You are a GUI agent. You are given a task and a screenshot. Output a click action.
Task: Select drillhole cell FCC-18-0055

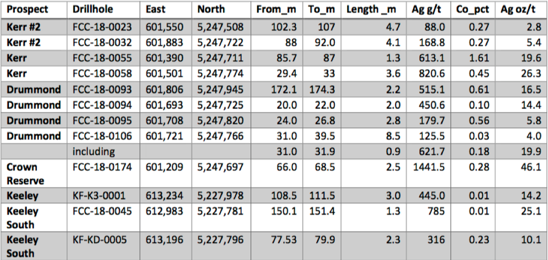[102, 58]
